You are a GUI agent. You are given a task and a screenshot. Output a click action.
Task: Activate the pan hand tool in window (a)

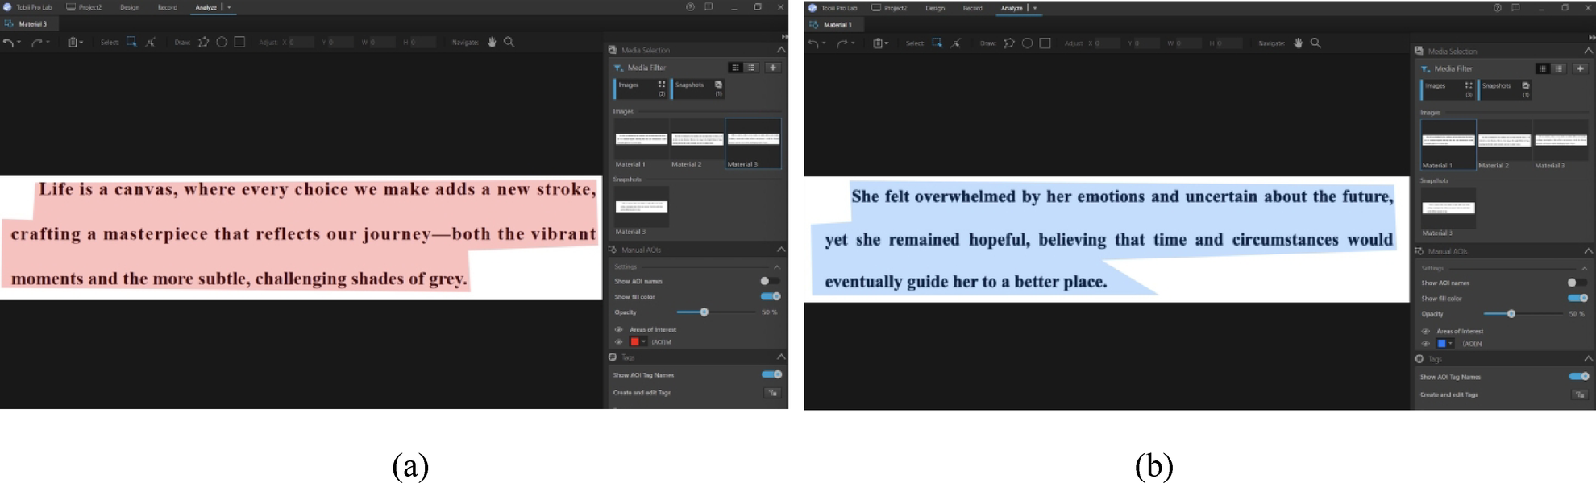coord(492,43)
